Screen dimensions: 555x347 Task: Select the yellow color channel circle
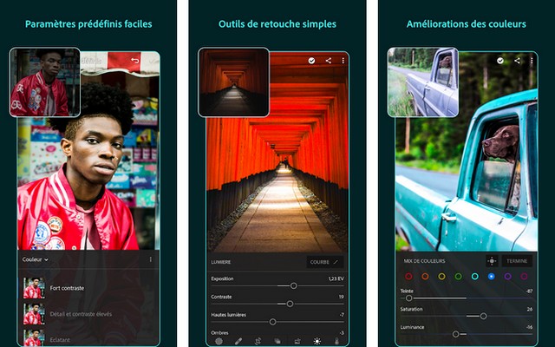coord(441,276)
